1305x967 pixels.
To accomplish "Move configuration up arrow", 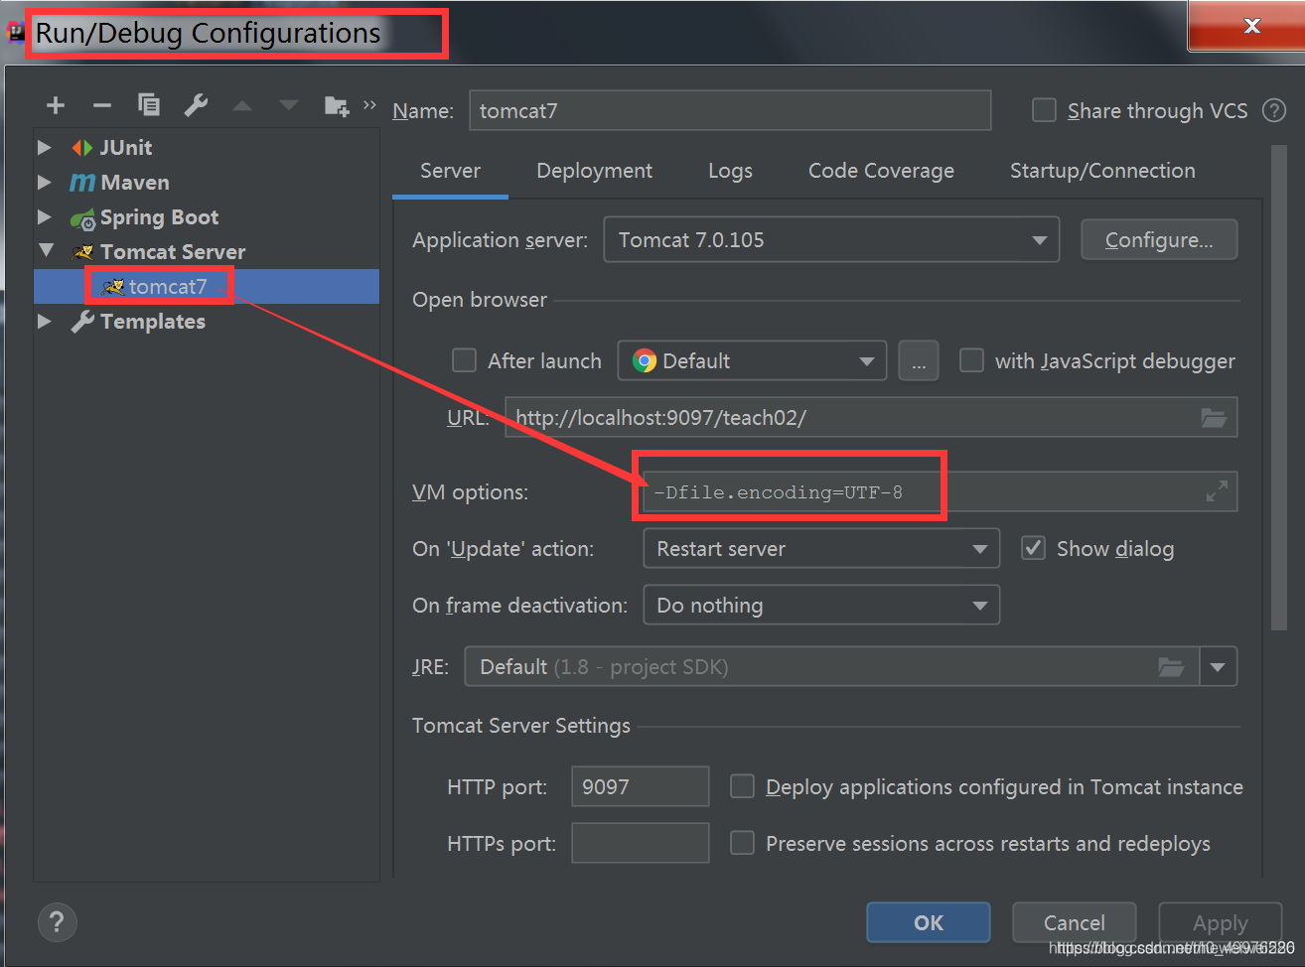I will click(x=242, y=105).
